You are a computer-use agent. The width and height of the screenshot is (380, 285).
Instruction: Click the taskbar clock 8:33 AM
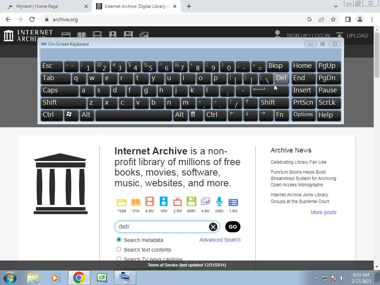tap(361, 278)
